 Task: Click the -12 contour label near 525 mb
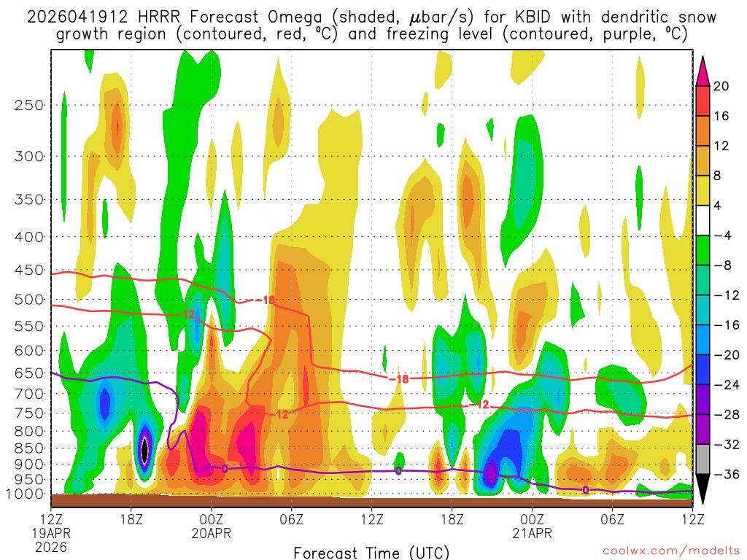185,314
